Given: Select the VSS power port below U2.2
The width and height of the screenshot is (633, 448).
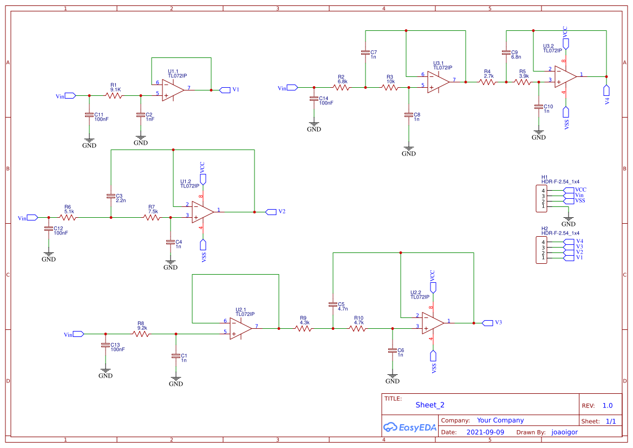Looking at the screenshot, I should [x=433, y=356].
